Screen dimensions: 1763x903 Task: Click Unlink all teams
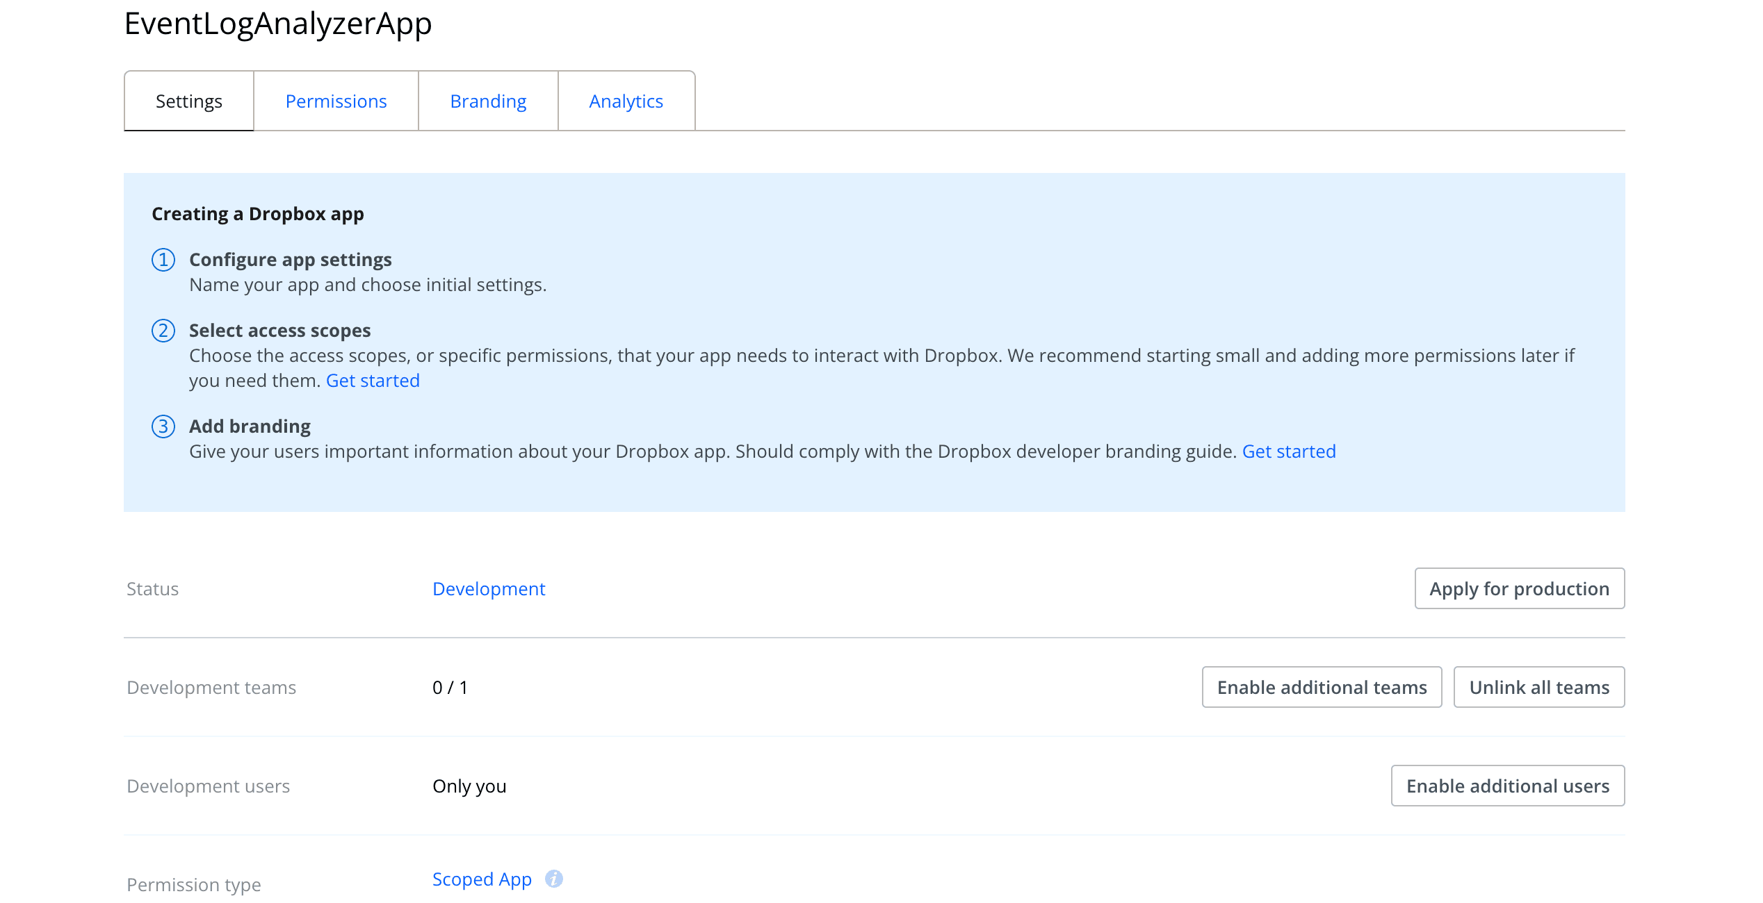tap(1539, 687)
